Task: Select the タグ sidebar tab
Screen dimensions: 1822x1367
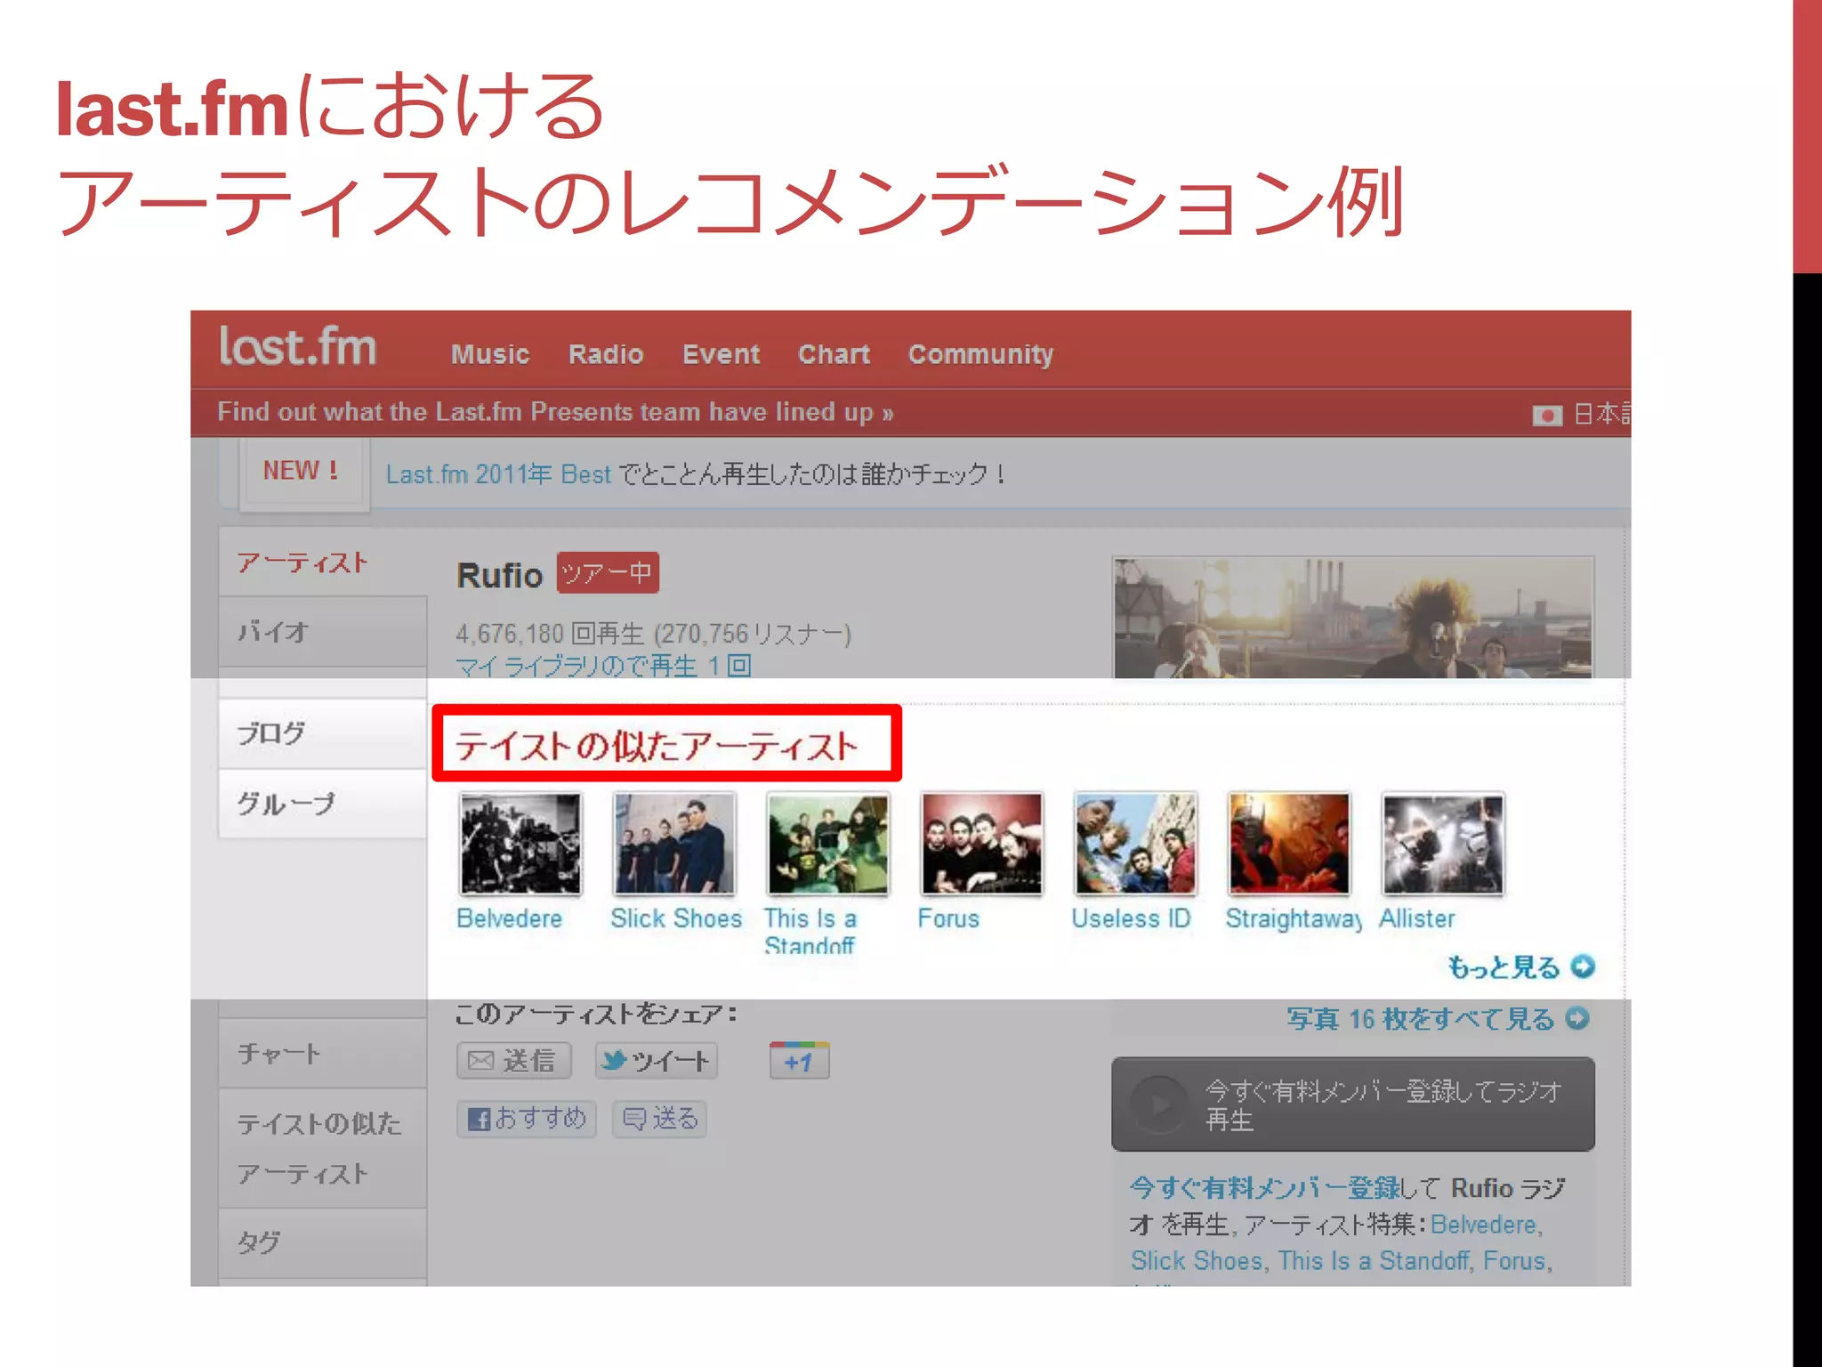Action: pos(323,1243)
